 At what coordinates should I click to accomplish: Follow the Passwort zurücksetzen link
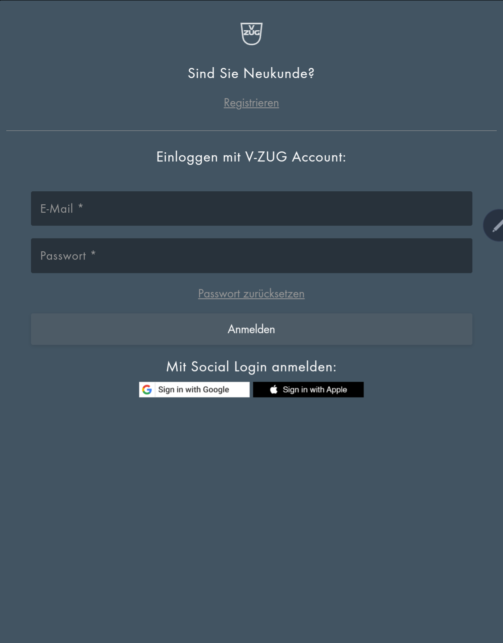click(x=251, y=294)
